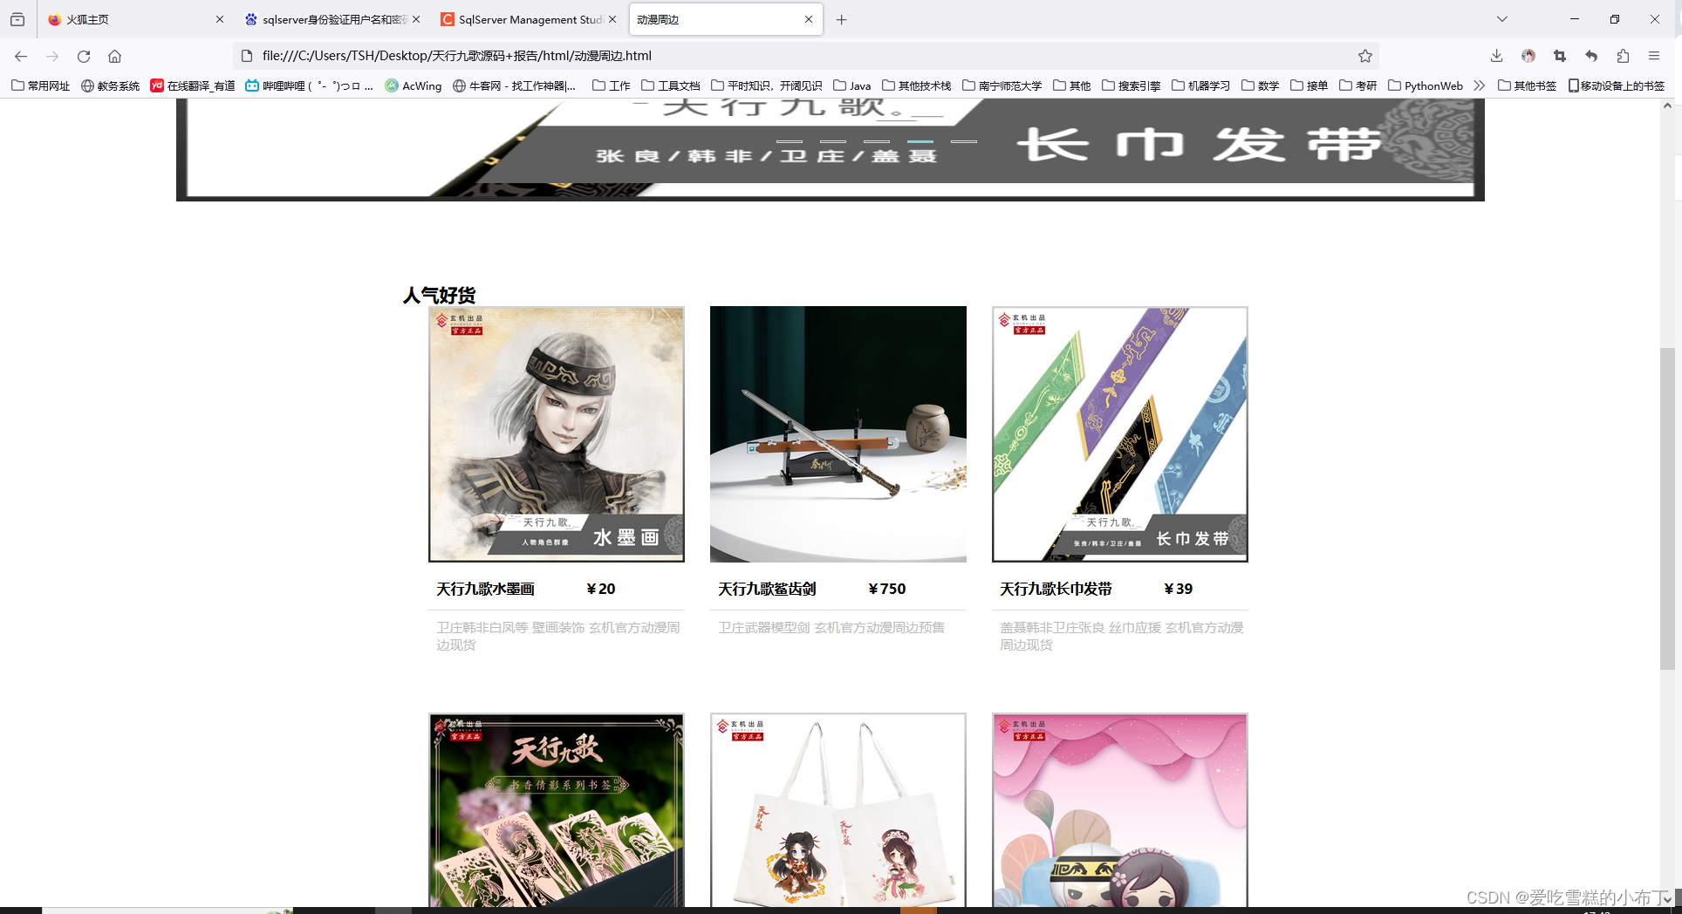Open a new tab with plus button

click(x=841, y=19)
